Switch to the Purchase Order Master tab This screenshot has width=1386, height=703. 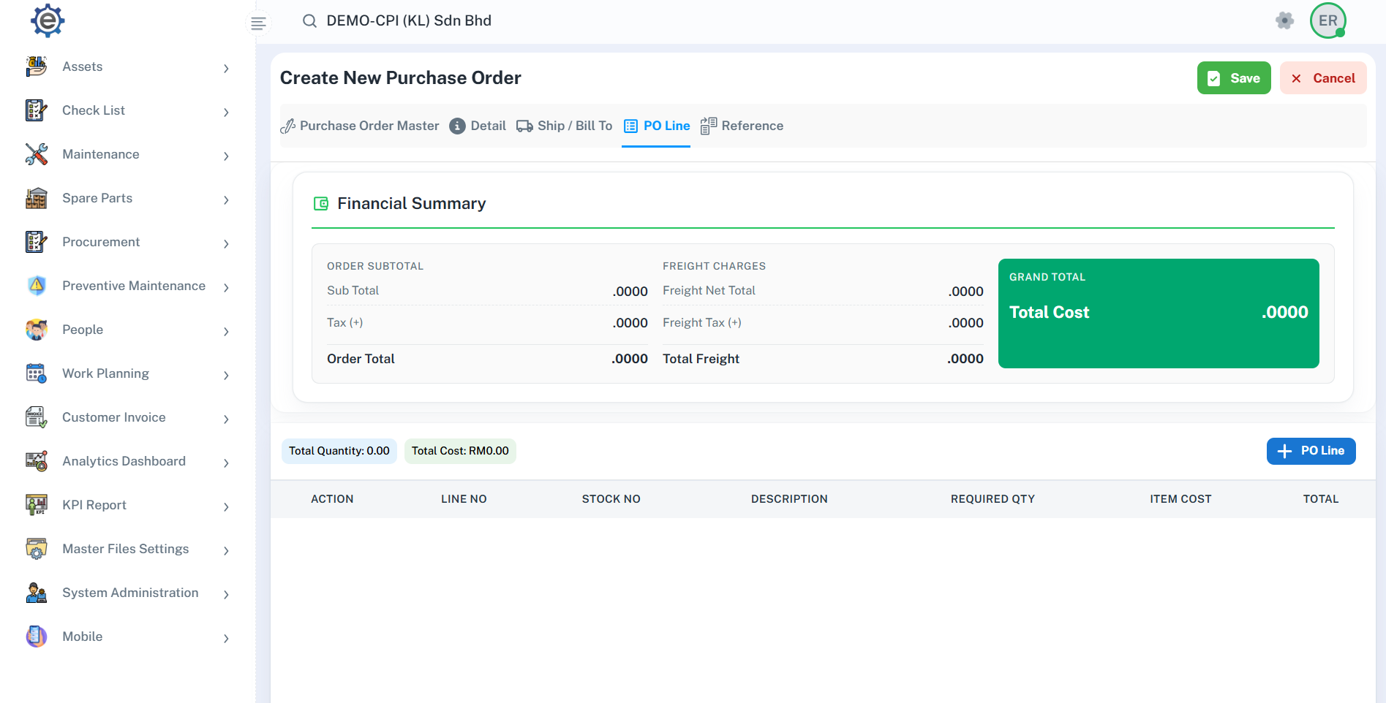360,126
